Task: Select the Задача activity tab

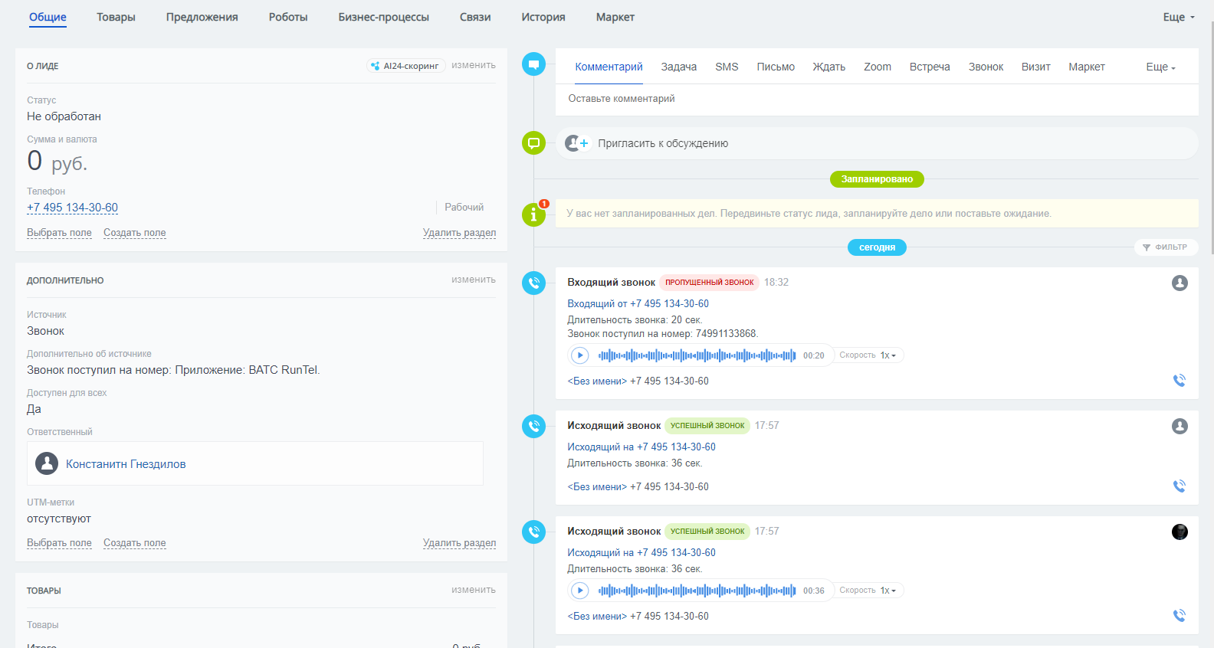Action: [679, 67]
